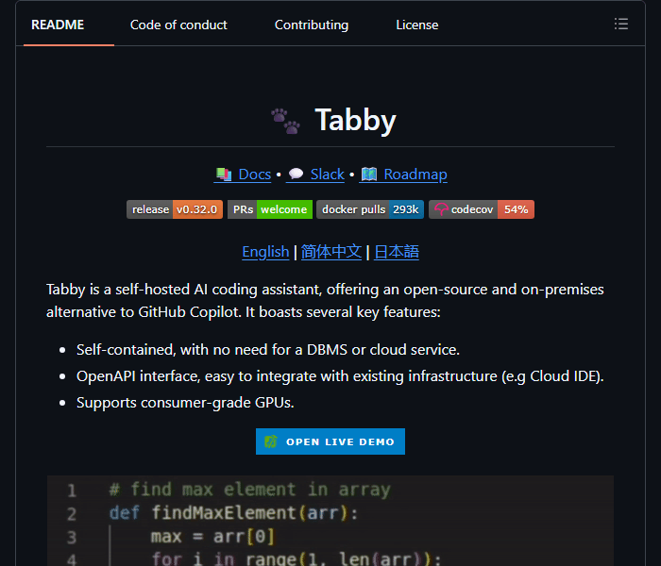Select the 简体中文 language link

(x=331, y=252)
